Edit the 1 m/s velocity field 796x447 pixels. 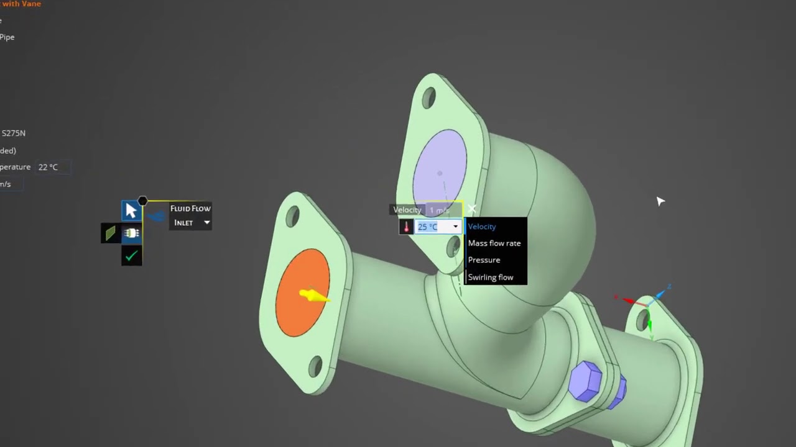(443, 210)
